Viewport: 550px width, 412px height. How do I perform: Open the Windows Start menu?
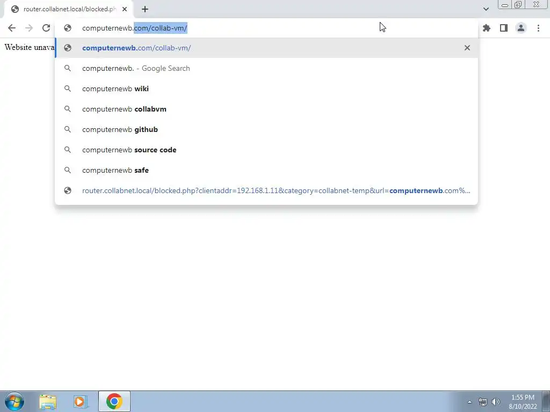[15, 401]
